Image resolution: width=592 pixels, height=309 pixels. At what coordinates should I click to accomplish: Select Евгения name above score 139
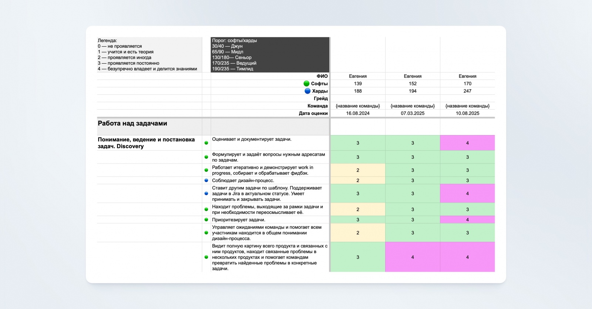pyautogui.click(x=358, y=76)
